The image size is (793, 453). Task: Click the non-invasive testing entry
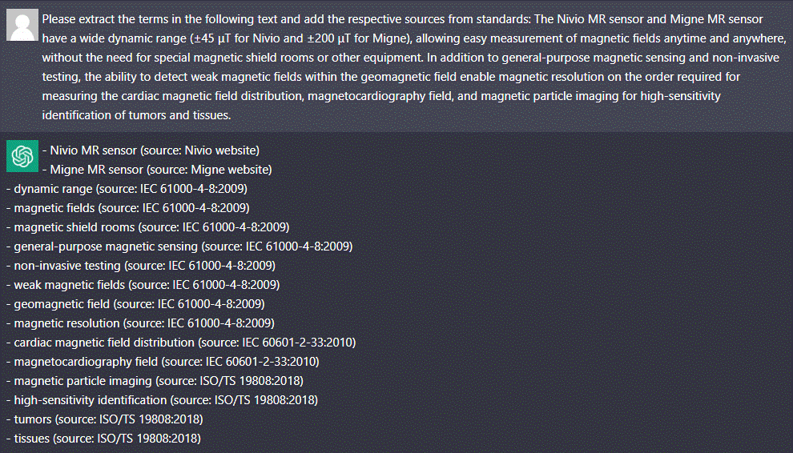pos(140,266)
